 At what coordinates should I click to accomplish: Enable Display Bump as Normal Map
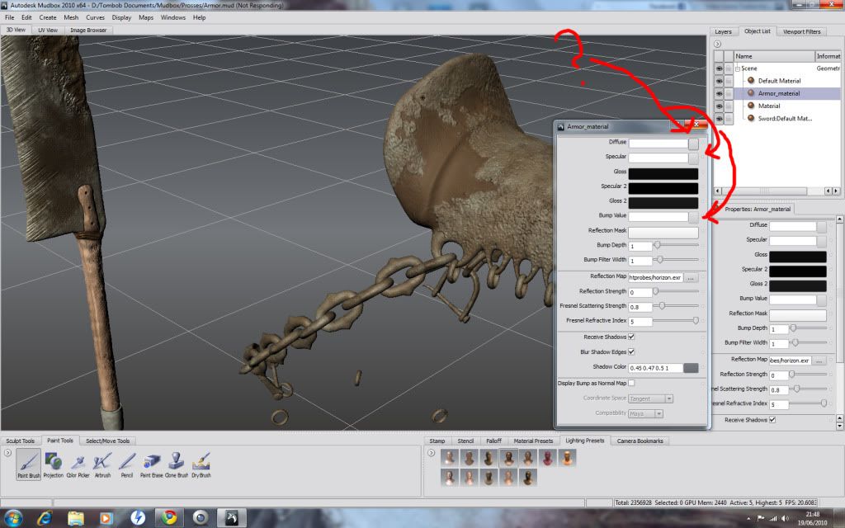coord(631,383)
